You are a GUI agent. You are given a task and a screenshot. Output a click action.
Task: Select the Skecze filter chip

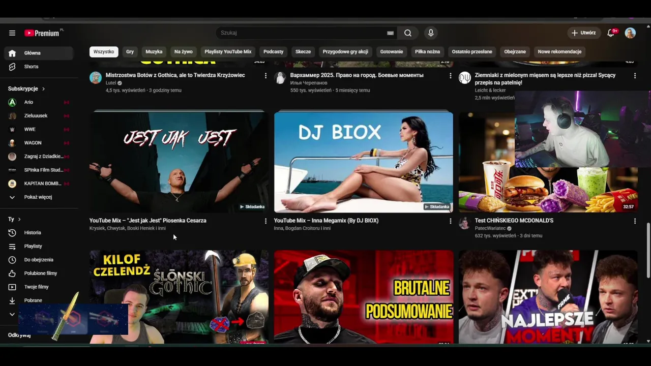tap(303, 52)
